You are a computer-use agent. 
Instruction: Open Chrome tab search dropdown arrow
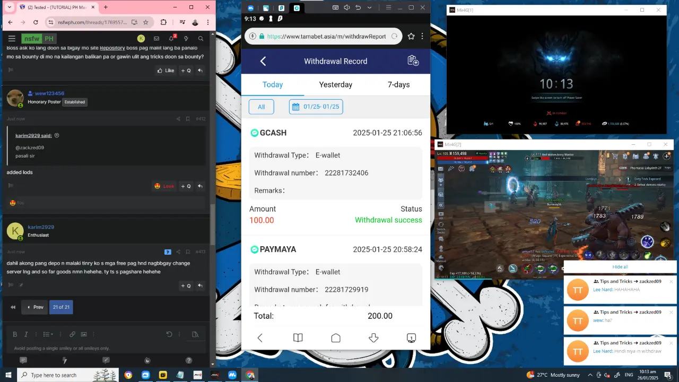point(9,7)
